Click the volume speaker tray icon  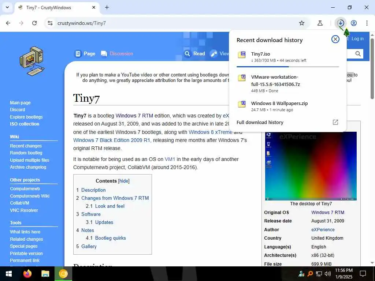[328, 274]
